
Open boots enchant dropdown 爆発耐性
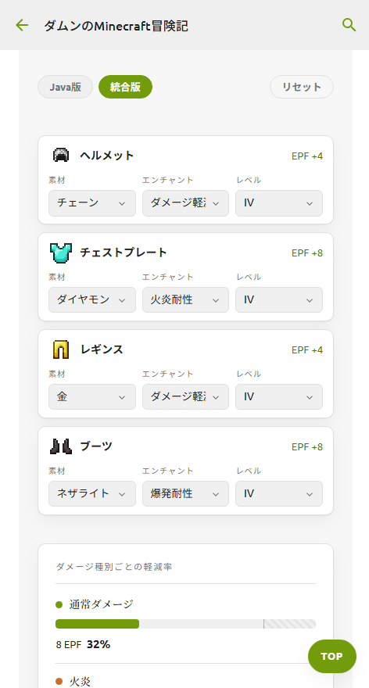(185, 494)
